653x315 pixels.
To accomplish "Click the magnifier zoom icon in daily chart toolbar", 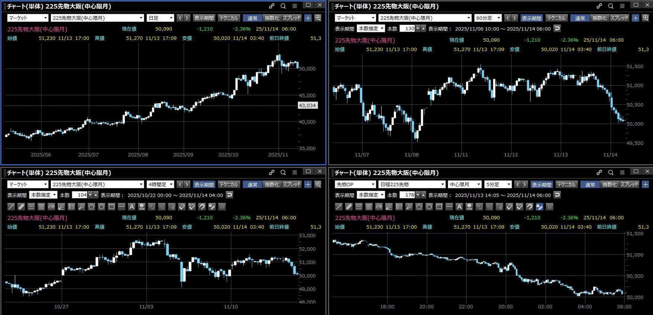I will pyautogui.click(x=318, y=18).
